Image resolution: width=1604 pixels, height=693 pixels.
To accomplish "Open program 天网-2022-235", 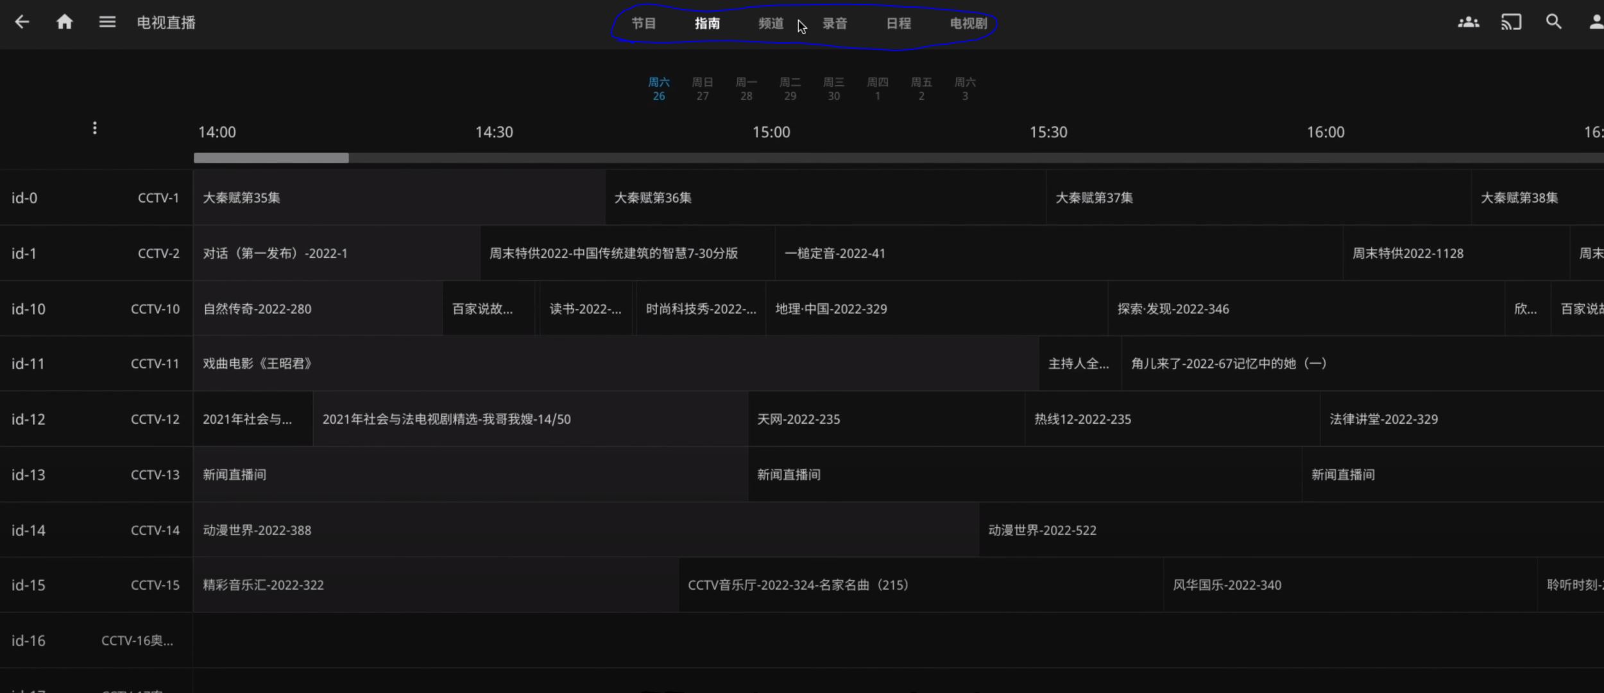I will (885, 419).
